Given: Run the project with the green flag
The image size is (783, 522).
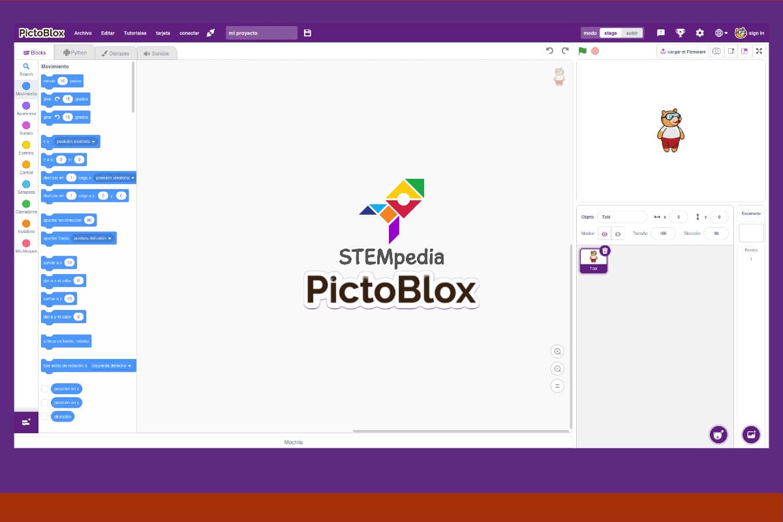Looking at the screenshot, I should (582, 50).
